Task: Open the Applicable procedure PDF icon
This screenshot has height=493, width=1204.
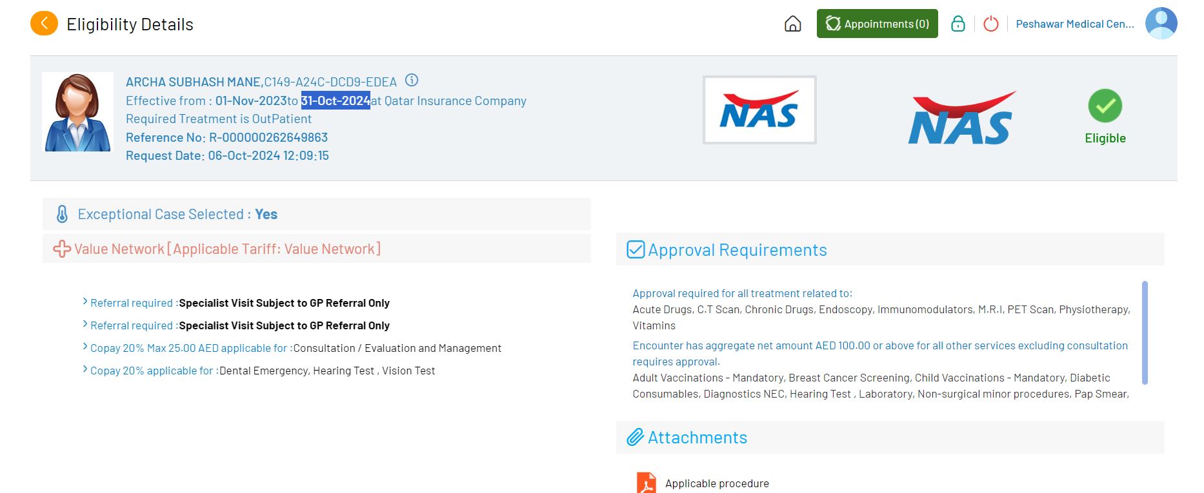Action: click(x=646, y=483)
